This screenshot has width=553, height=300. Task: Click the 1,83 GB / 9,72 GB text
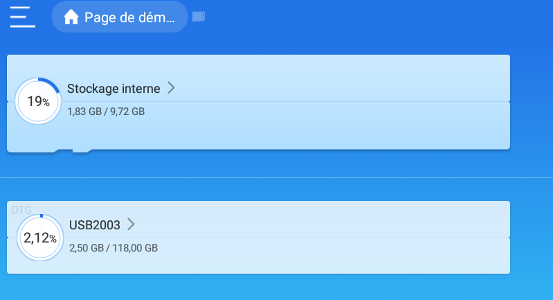(106, 111)
